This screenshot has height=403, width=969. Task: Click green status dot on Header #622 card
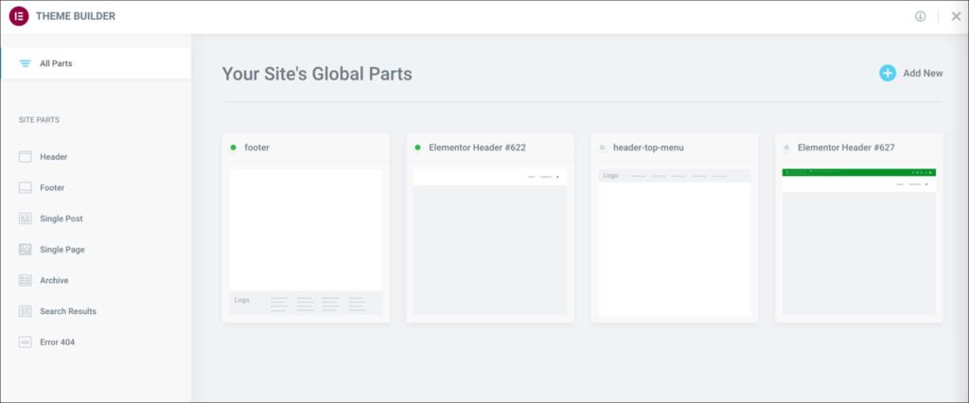click(x=417, y=148)
